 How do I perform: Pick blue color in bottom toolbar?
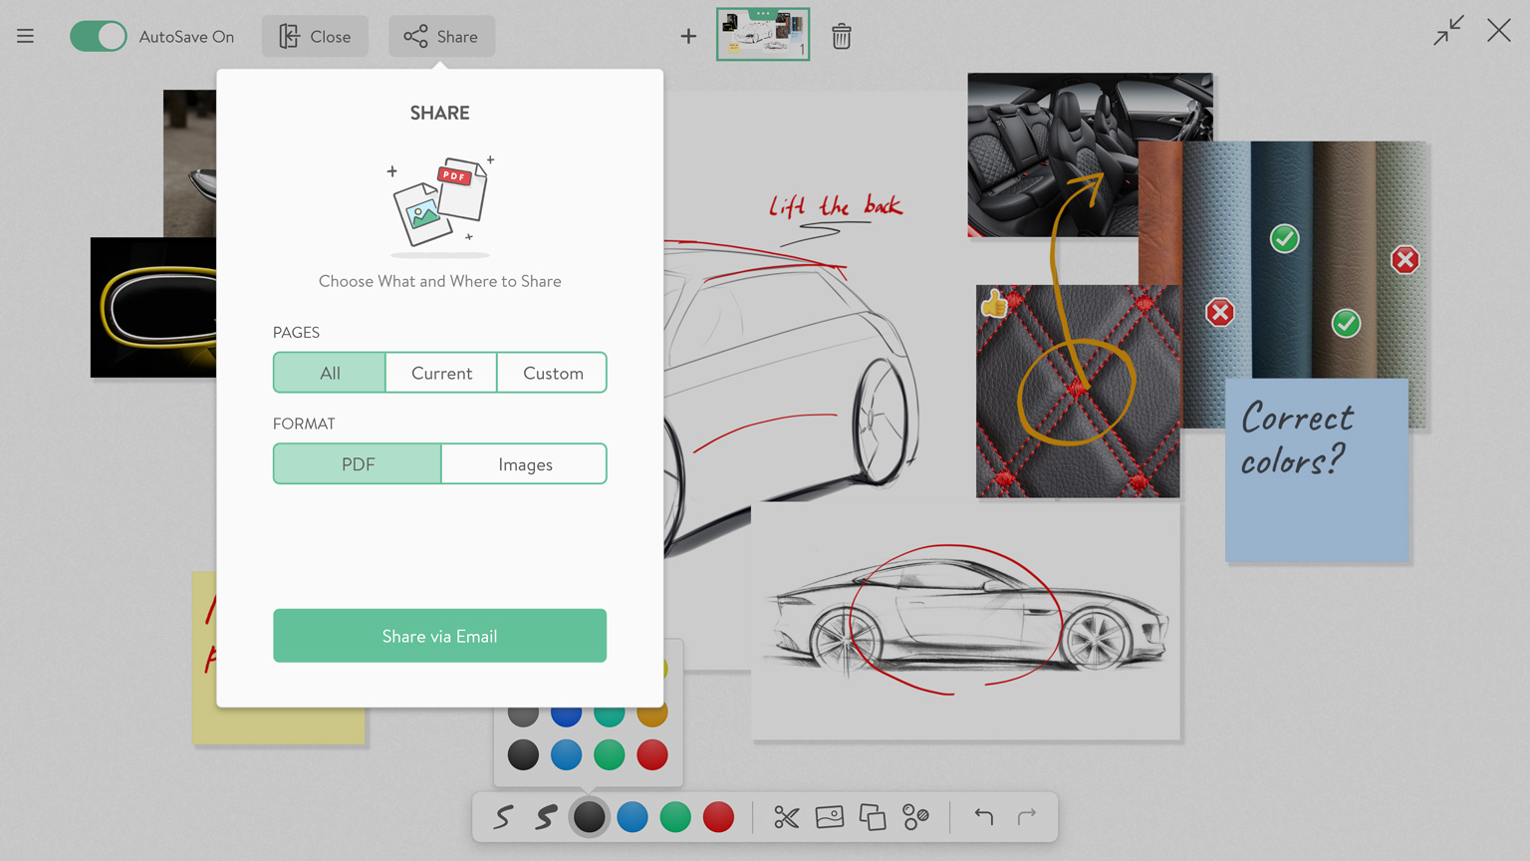633,817
